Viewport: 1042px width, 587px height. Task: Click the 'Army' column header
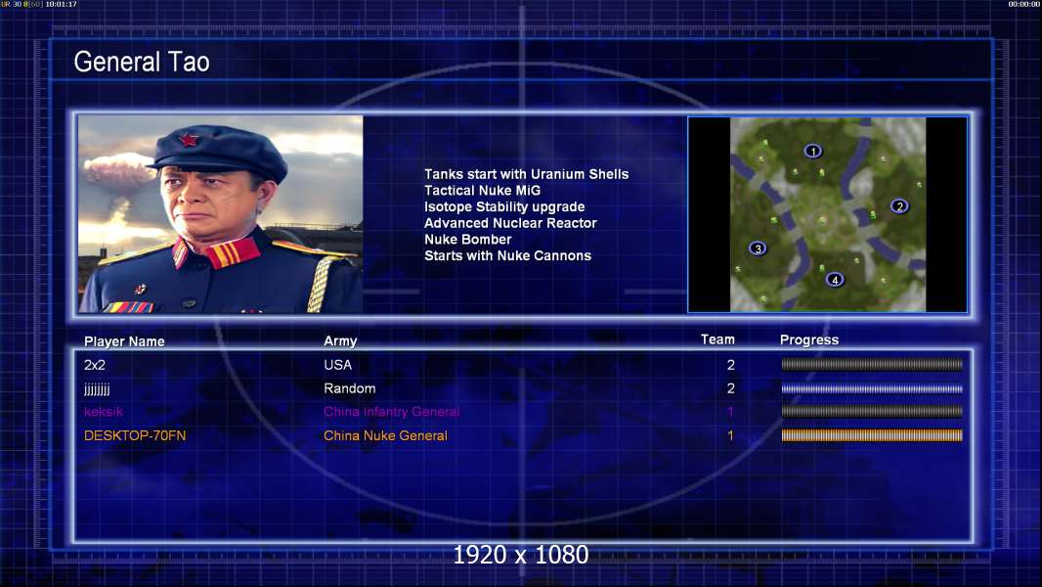point(340,341)
